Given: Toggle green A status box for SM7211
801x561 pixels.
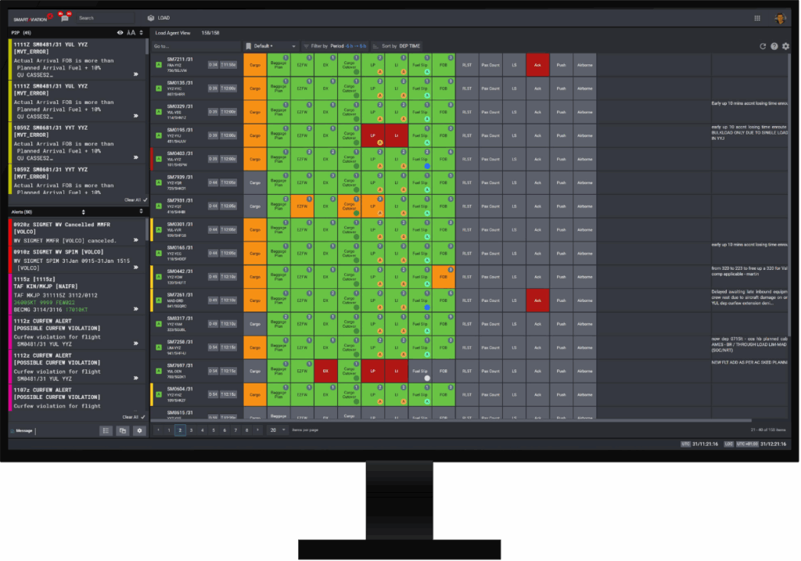Looking at the screenshot, I should pyautogui.click(x=160, y=64).
